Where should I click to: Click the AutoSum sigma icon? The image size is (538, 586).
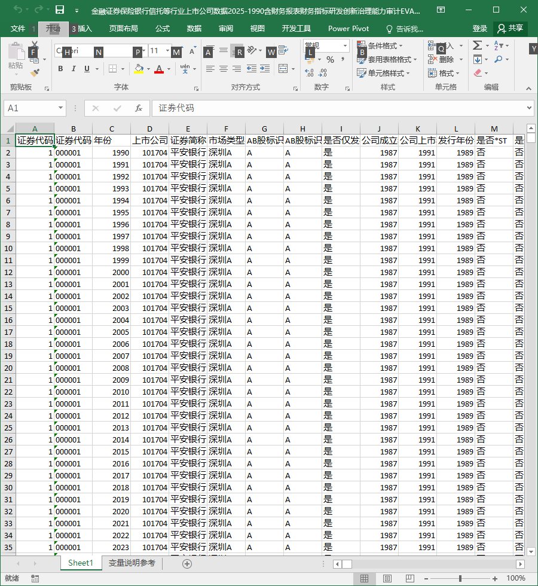click(x=477, y=45)
